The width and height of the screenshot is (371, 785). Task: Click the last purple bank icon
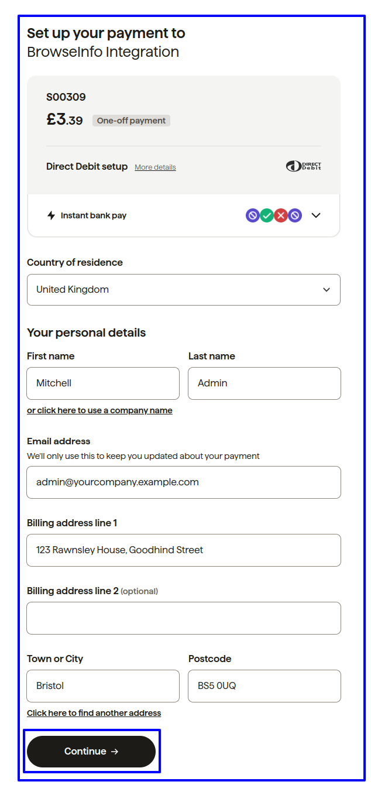pos(295,215)
